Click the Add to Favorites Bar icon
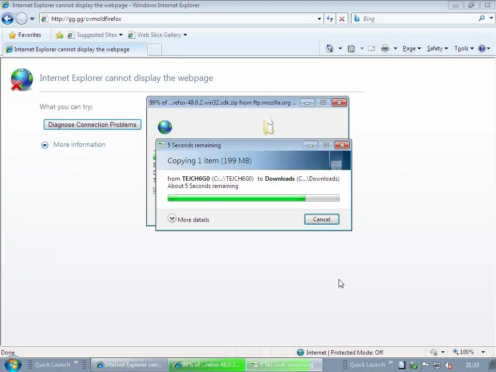Image resolution: width=496 pixels, height=372 pixels. [x=59, y=35]
